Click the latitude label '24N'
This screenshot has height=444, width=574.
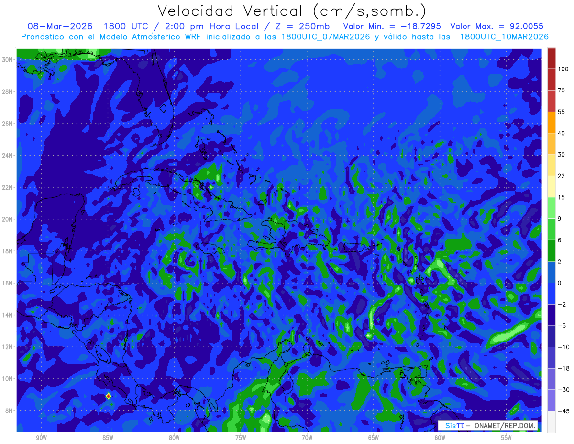click(8, 156)
